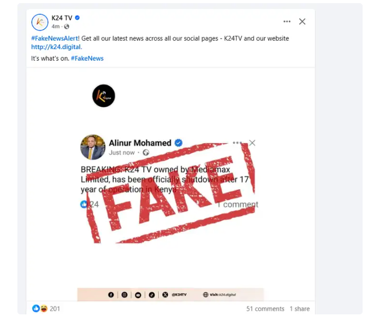Click the Instagram icon in banner footer
Image resolution: width=380 pixels, height=326 pixels.
[x=125, y=295]
